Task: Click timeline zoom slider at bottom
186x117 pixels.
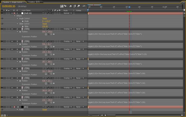Action: click(95, 115)
